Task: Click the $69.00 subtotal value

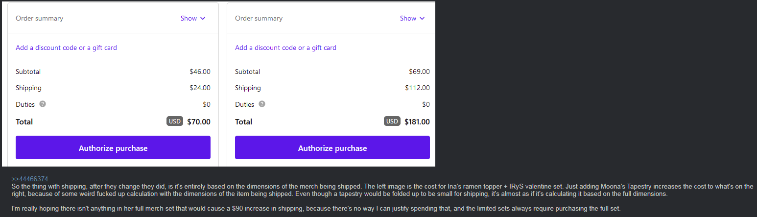Action: tap(419, 72)
